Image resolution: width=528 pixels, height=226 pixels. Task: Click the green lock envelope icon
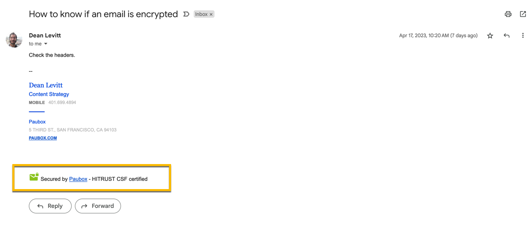point(34,177)
